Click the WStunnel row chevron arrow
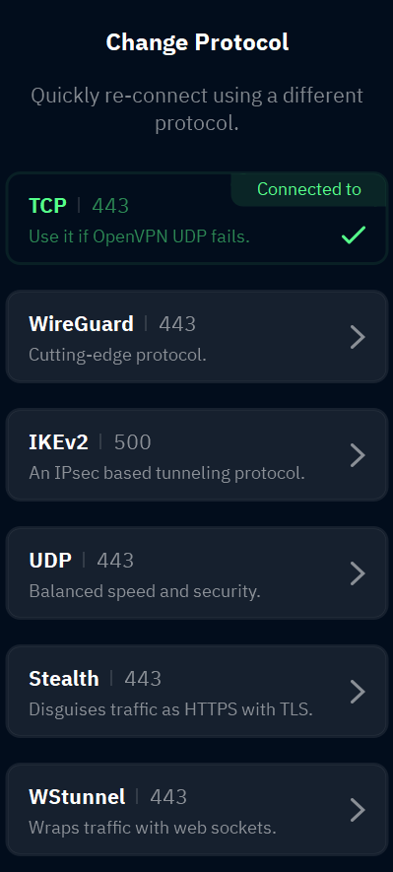 point(358,810)
